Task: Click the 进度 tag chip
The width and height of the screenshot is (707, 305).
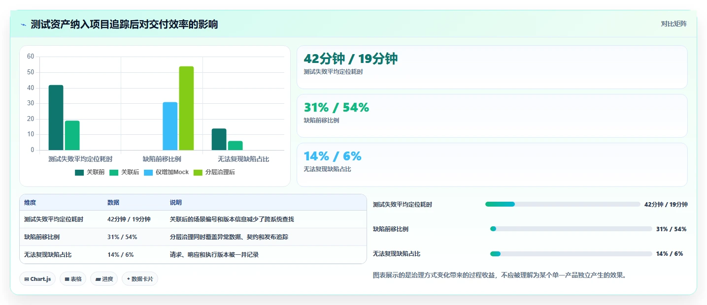Action: point(104,279)
